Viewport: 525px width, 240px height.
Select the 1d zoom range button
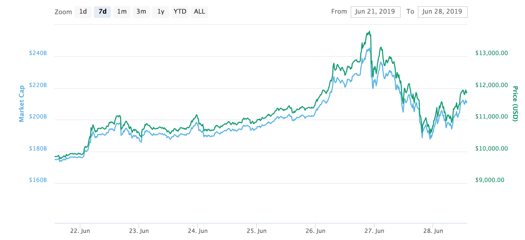83,12
